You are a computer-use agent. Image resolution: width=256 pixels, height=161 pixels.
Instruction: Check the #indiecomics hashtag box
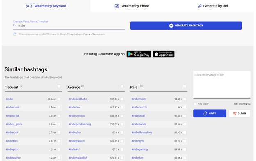(x=122, y=116)
